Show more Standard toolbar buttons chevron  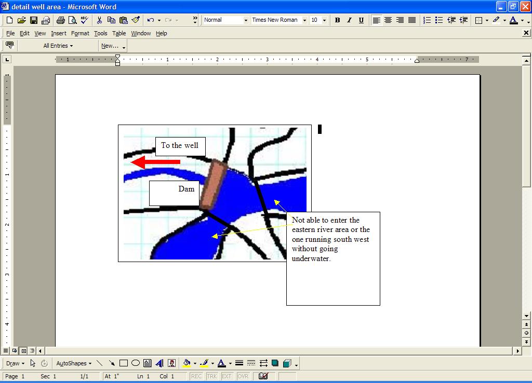pos(195,20)
